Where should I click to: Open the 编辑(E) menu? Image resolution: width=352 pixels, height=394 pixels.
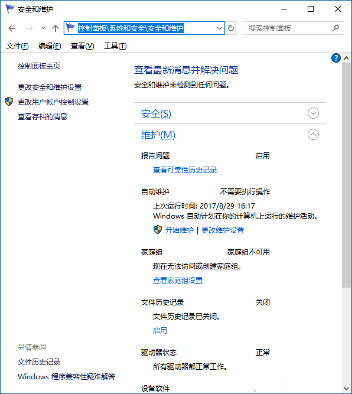(x=50, y=46)
